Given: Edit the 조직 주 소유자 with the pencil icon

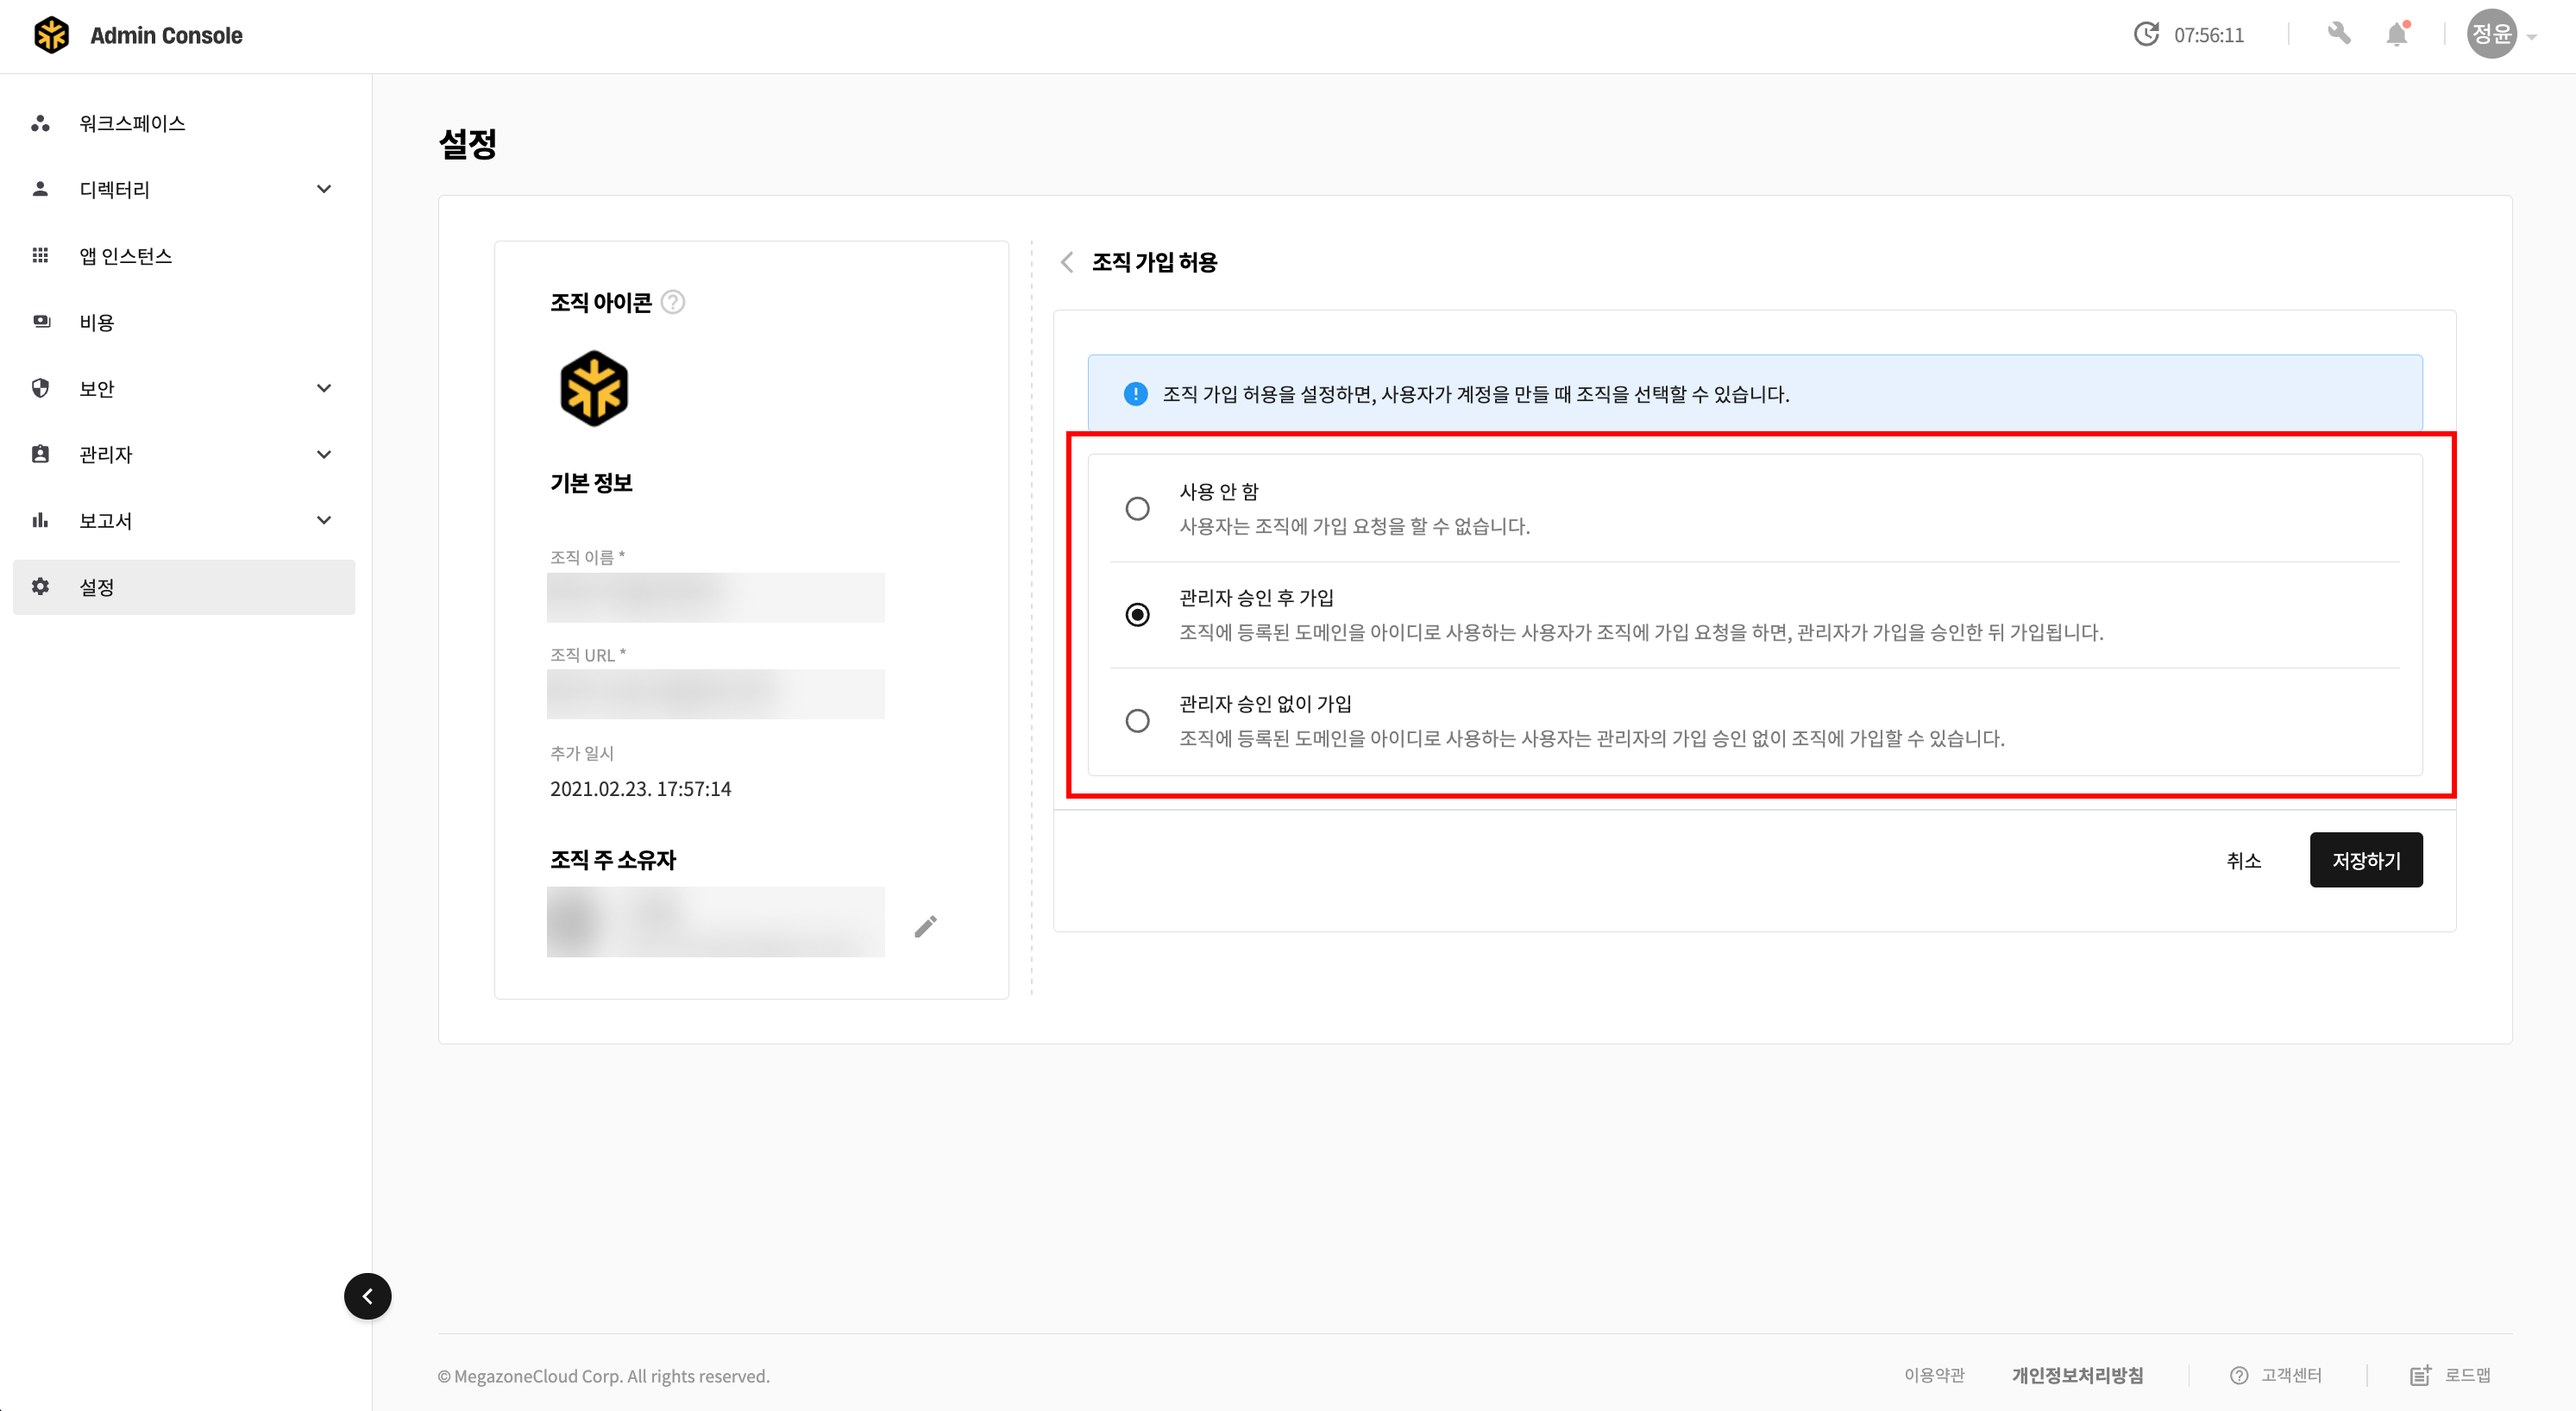Looking at the screenshot, I should pos(925,927).
